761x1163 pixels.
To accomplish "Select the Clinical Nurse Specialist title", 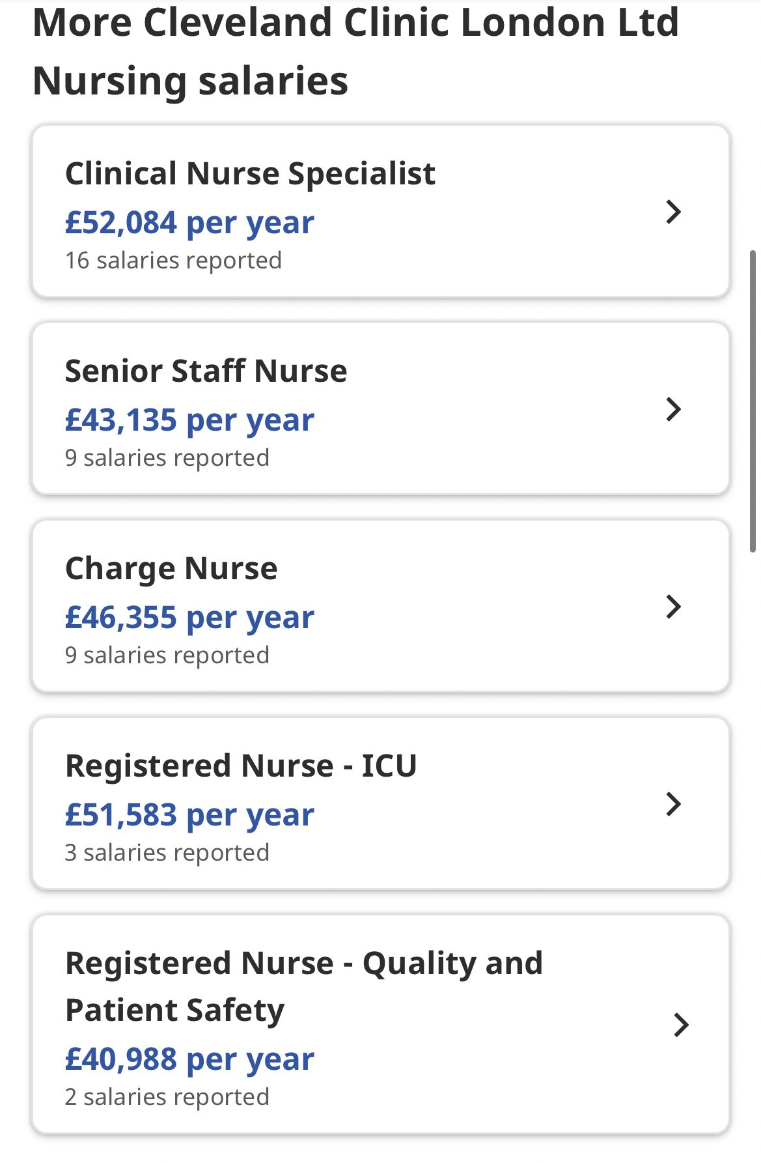I will [250, 174].
